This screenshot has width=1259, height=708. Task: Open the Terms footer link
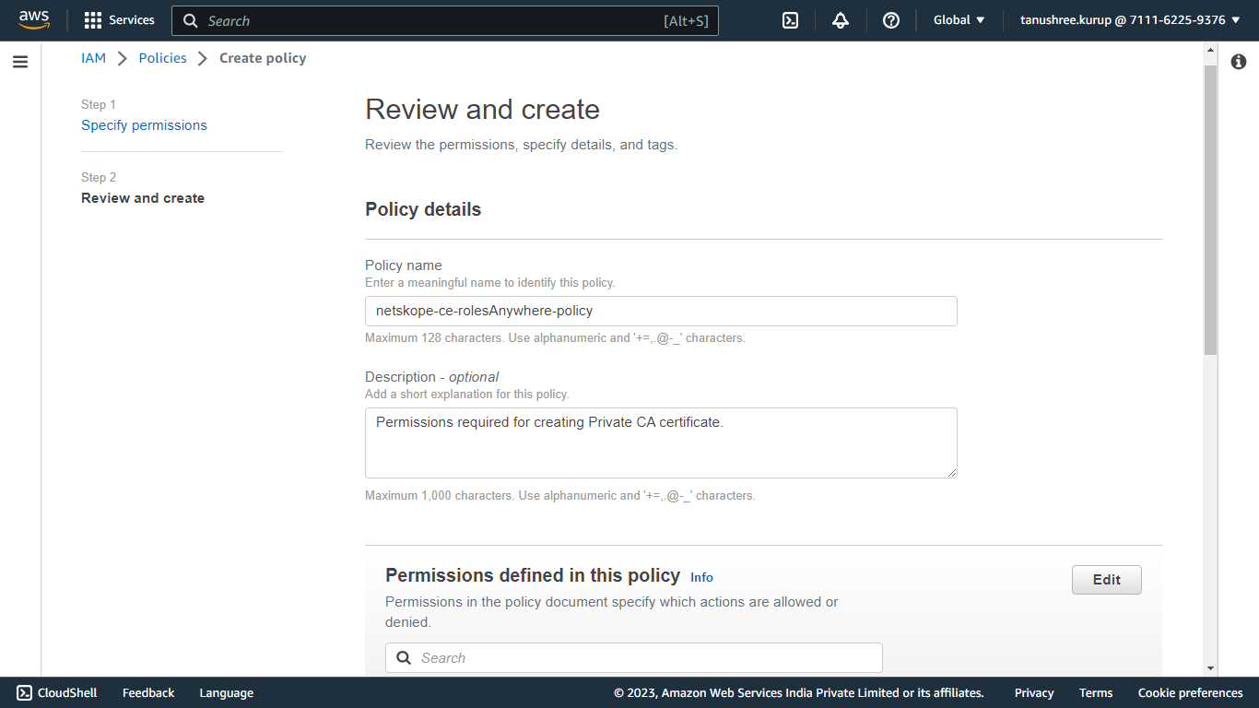1096,693
